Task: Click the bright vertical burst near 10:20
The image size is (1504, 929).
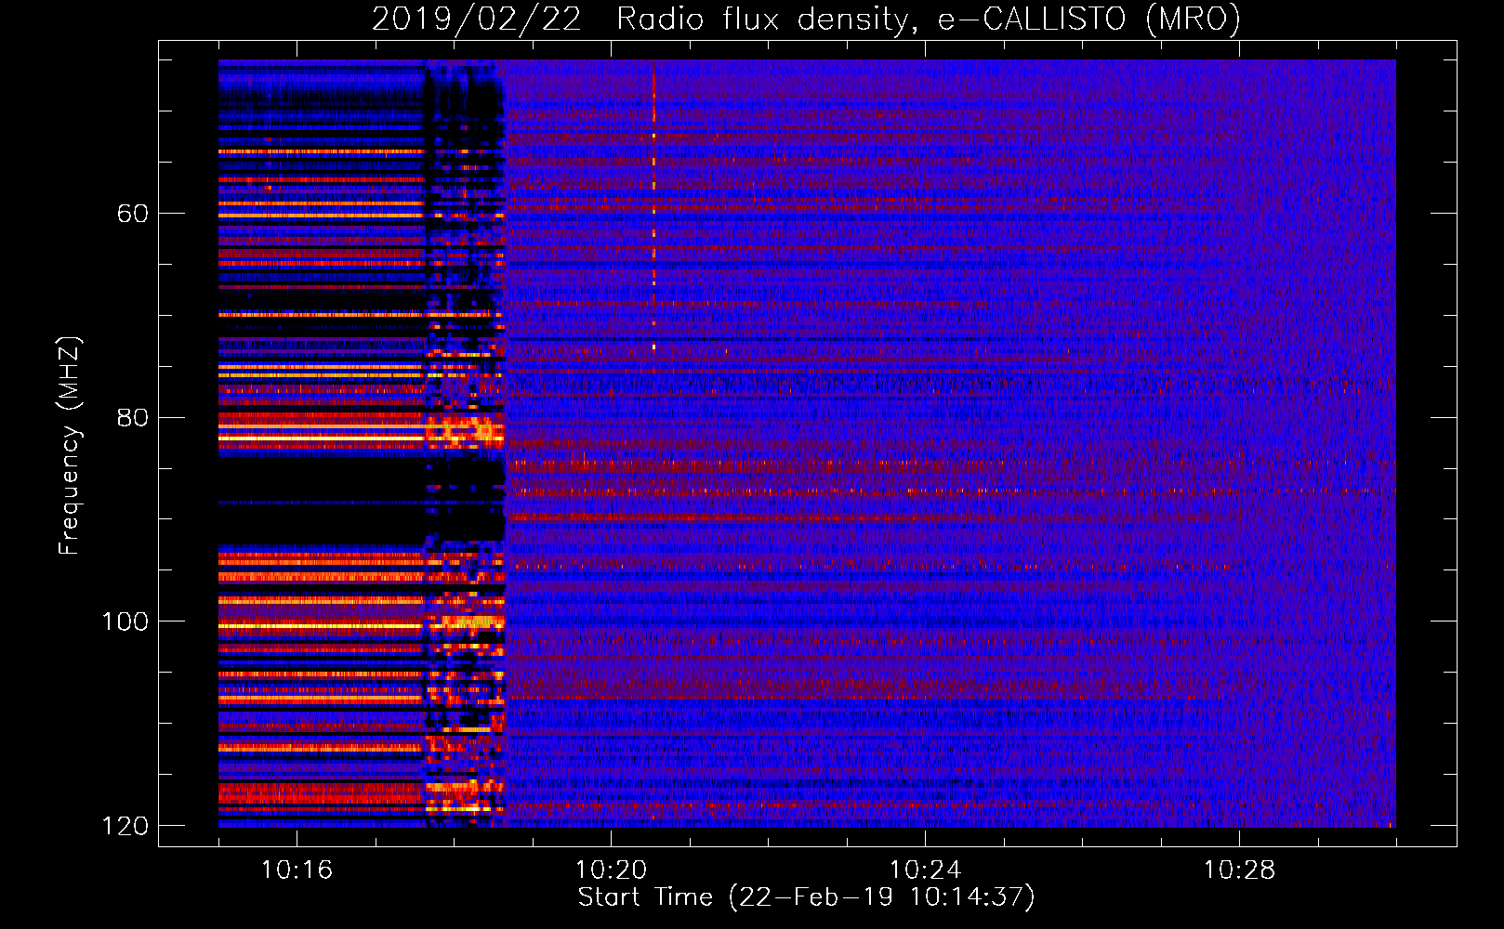Action: coord(653,209)
